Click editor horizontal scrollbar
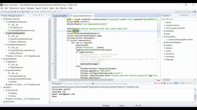197x110 pixels. click(x=87, y=80)
